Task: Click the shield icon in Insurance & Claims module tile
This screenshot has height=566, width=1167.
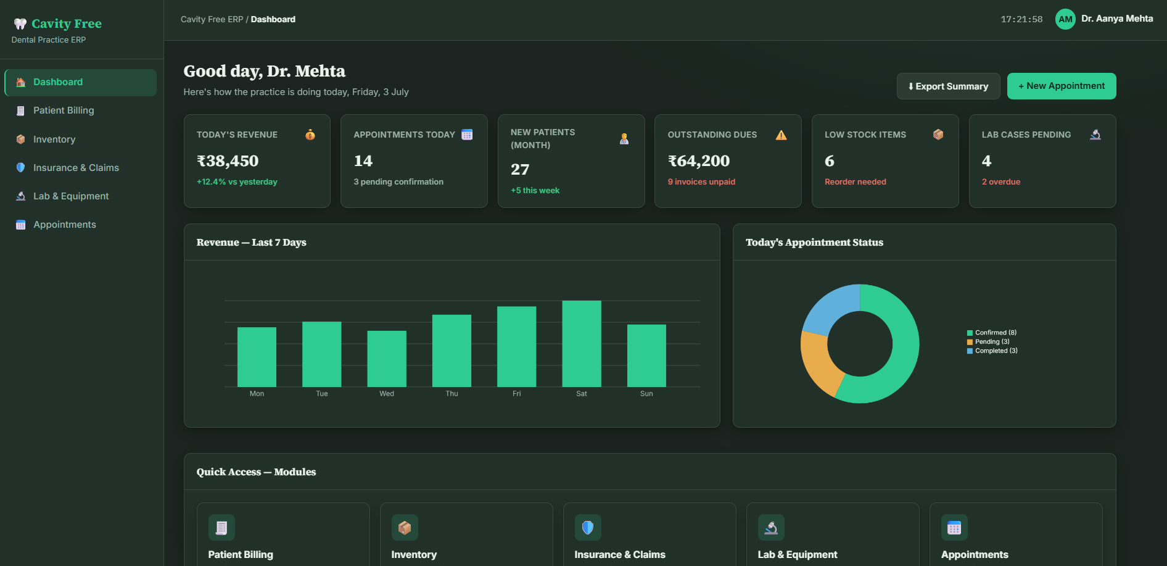Action: [x=588, y=528]
